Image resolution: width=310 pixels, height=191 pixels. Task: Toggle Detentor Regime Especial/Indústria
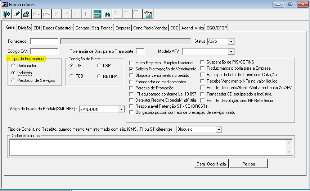click(x=131, y=100)
